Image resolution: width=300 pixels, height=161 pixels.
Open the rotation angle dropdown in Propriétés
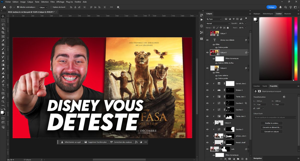(263, 108)
